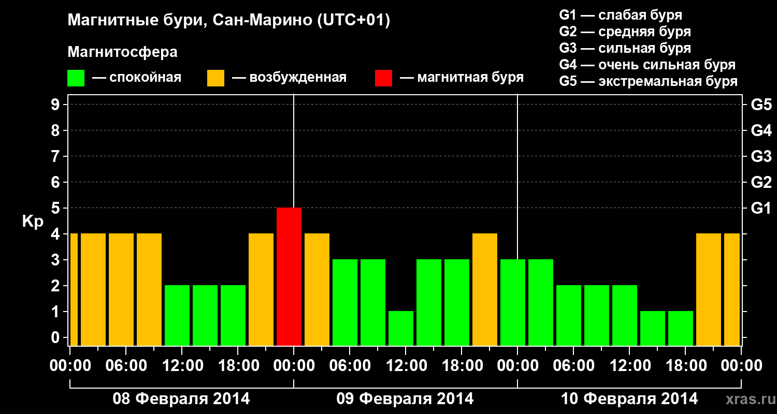Click the '12:00' time label above 08 Февраля

[182, 365]
